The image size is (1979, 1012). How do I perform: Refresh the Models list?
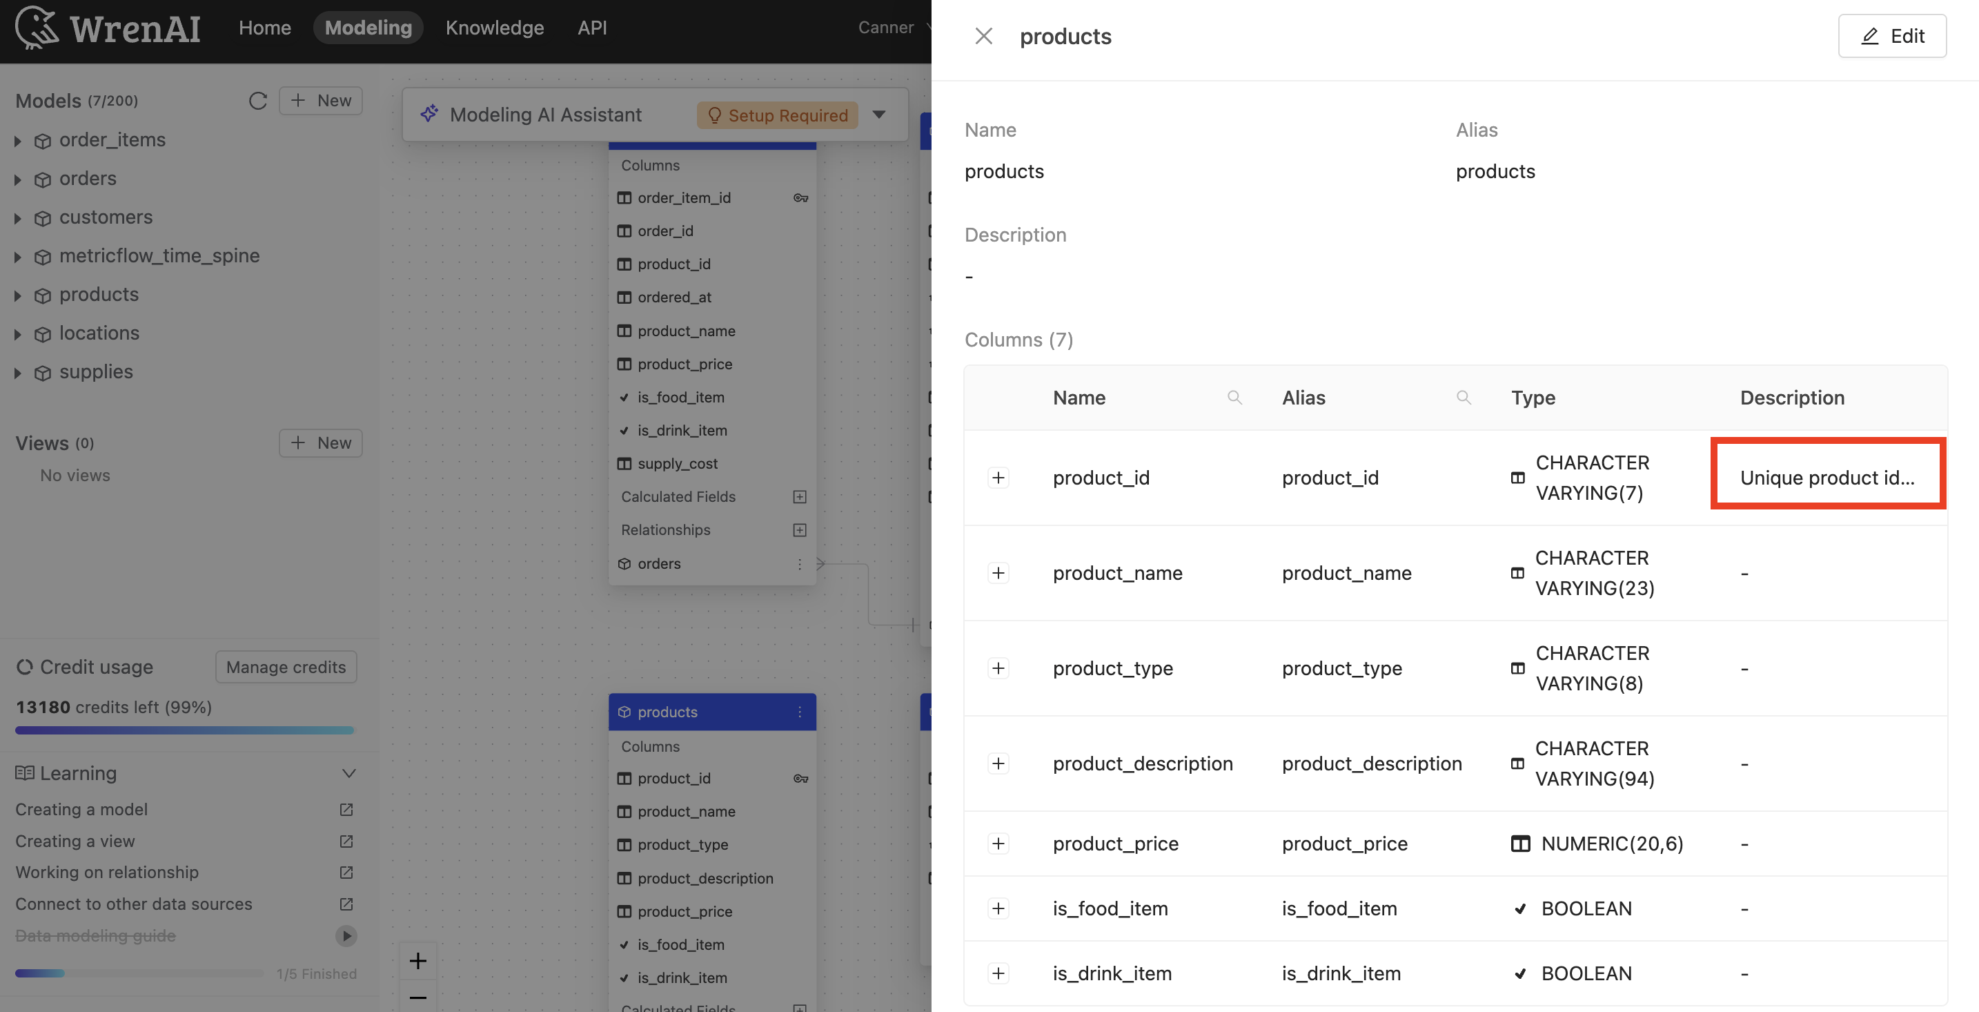(x=257, y=101)
